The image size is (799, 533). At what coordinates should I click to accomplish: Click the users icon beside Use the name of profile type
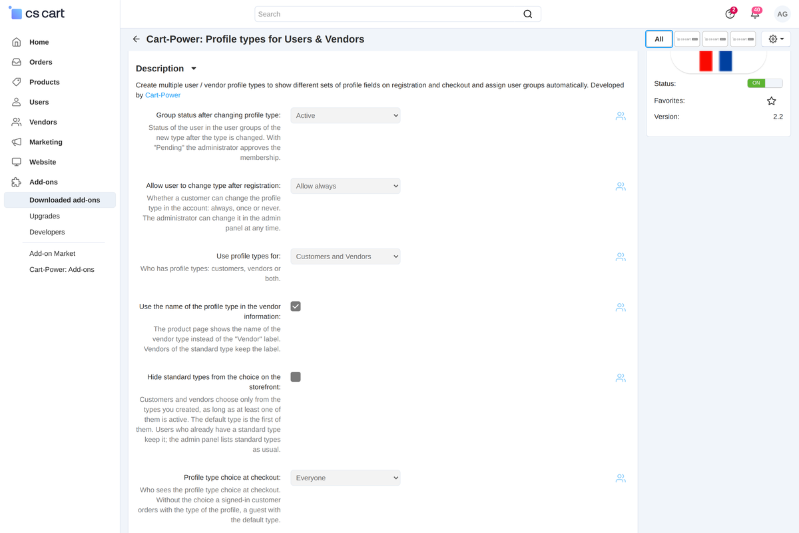621,307
